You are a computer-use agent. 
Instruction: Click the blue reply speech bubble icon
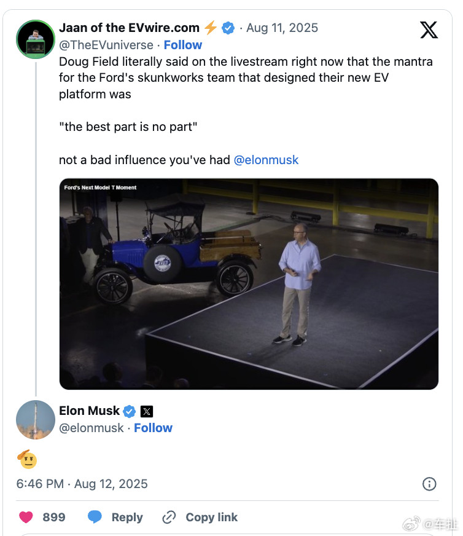95,517
